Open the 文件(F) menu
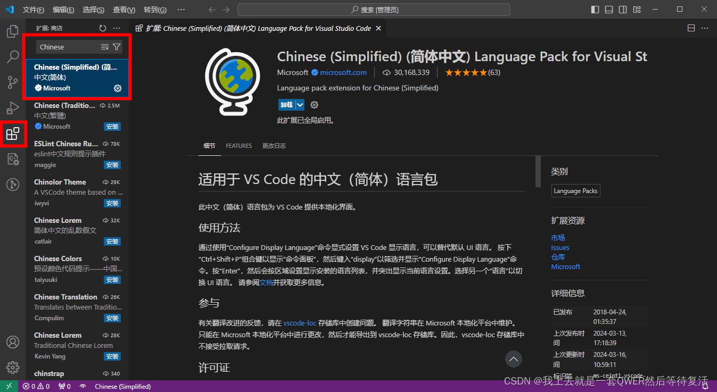This screenshot has height=392, width=717. (x=34, y=10)
